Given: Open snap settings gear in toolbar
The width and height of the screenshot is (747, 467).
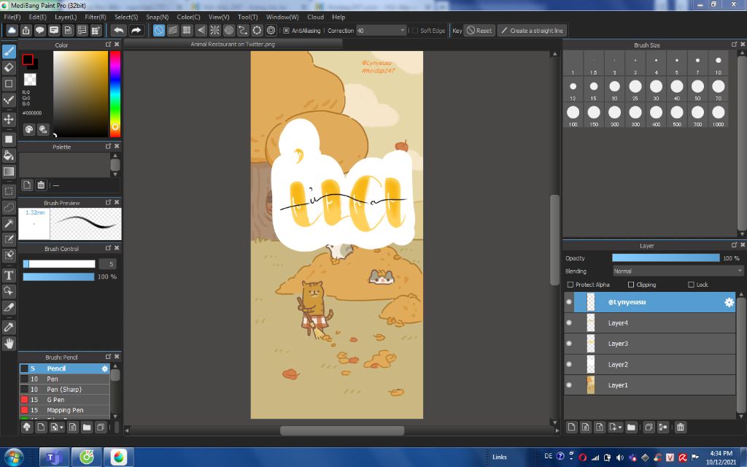Looking at the screenshot, I should pyautogui.click(x=271, y=31).
